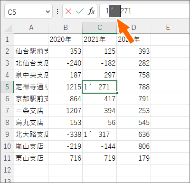Image resolution: width=190 pixels, height=183 pixels.
Task: Select column D header
Action: tap(134, 28)
